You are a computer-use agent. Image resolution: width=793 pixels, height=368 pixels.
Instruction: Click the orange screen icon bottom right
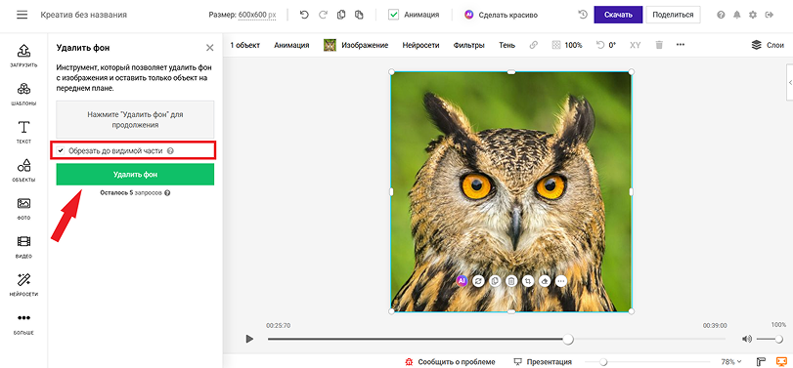(782, 361)
